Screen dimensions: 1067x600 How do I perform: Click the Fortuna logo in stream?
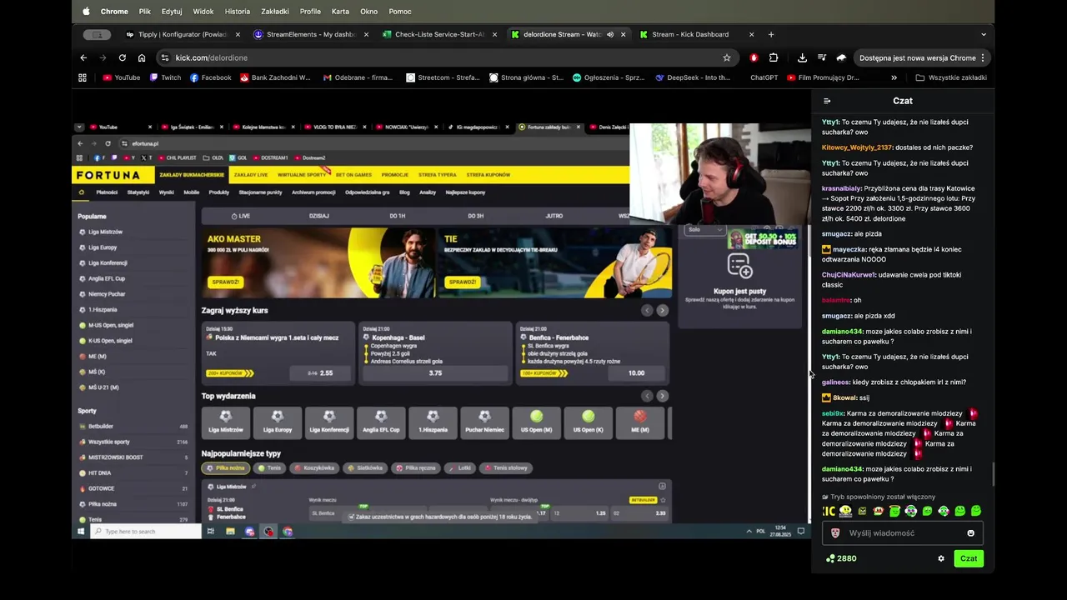coord(109,175)
